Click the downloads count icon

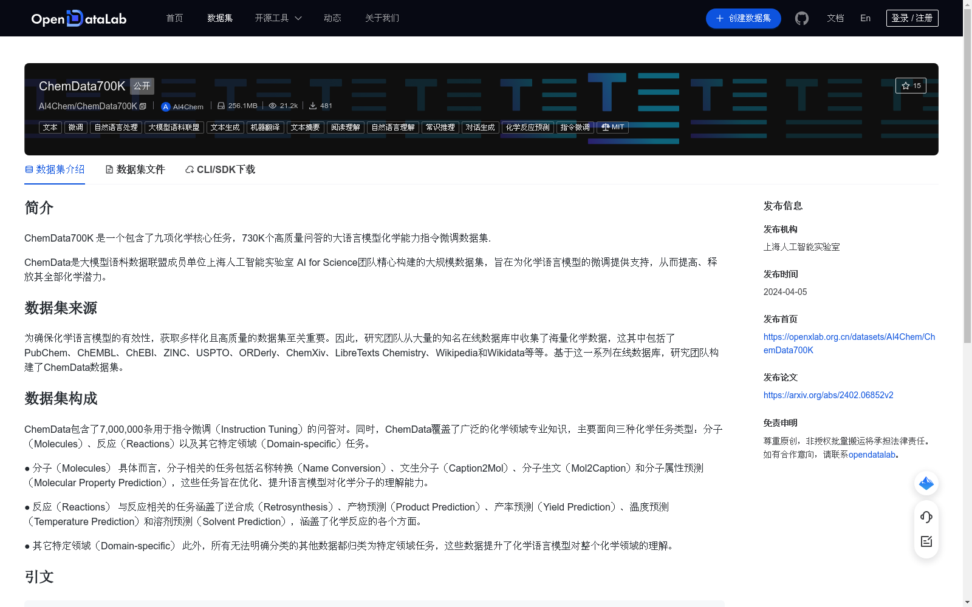tap(313, 106)
